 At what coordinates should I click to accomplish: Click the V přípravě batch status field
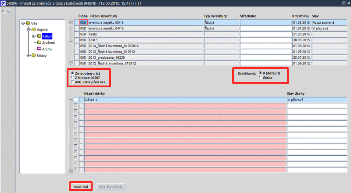click(x=317, y=100)
